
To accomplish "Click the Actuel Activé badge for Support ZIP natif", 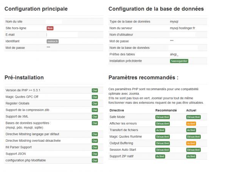I will 191,156.
